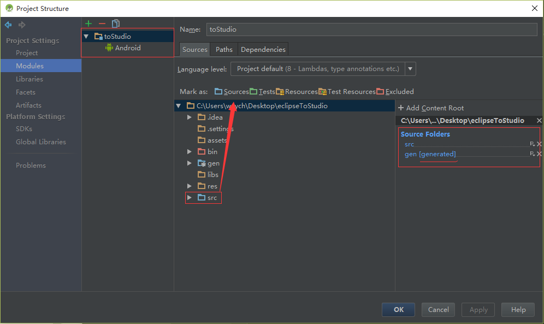Switch to the Dependencies tab
The image size is (544, 324).
point(263,50)
